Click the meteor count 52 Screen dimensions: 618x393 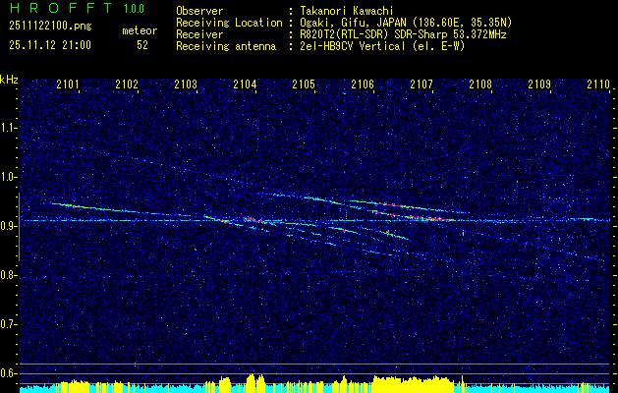tap(142, 45)
